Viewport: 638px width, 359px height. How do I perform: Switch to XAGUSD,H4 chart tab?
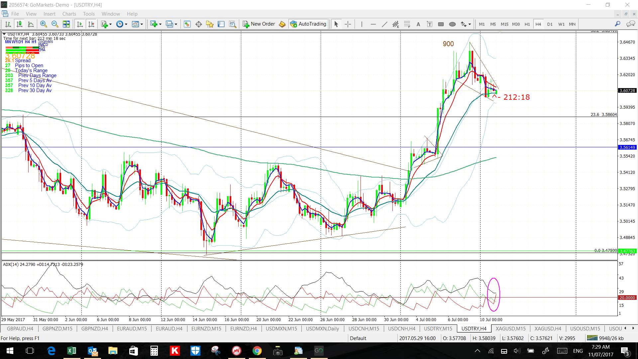548,328
